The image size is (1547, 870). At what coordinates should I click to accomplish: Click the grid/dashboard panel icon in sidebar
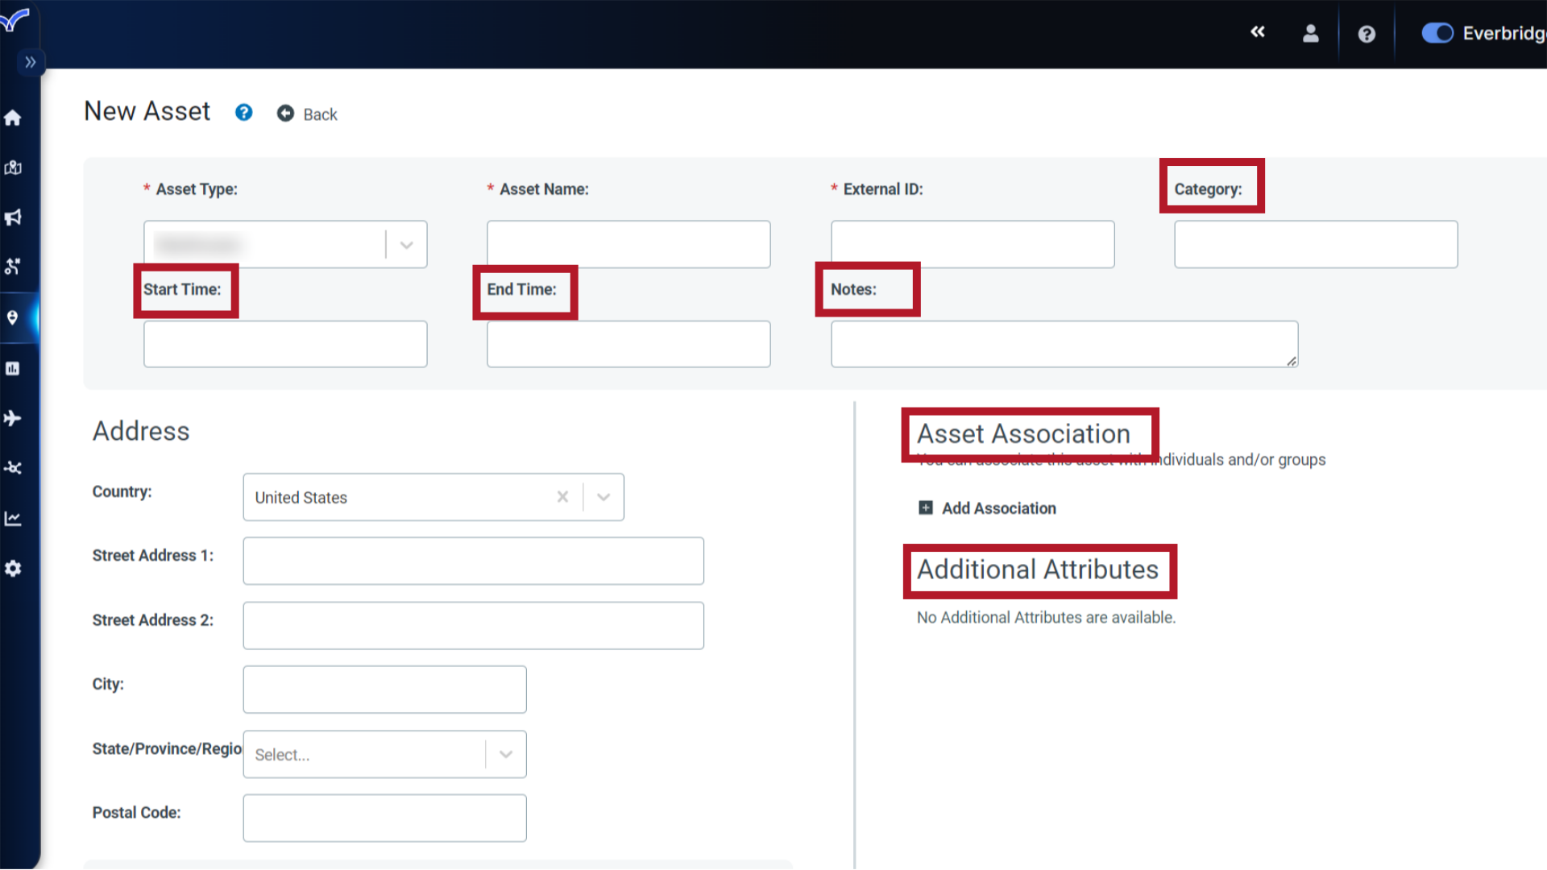[x=13, y=367]
